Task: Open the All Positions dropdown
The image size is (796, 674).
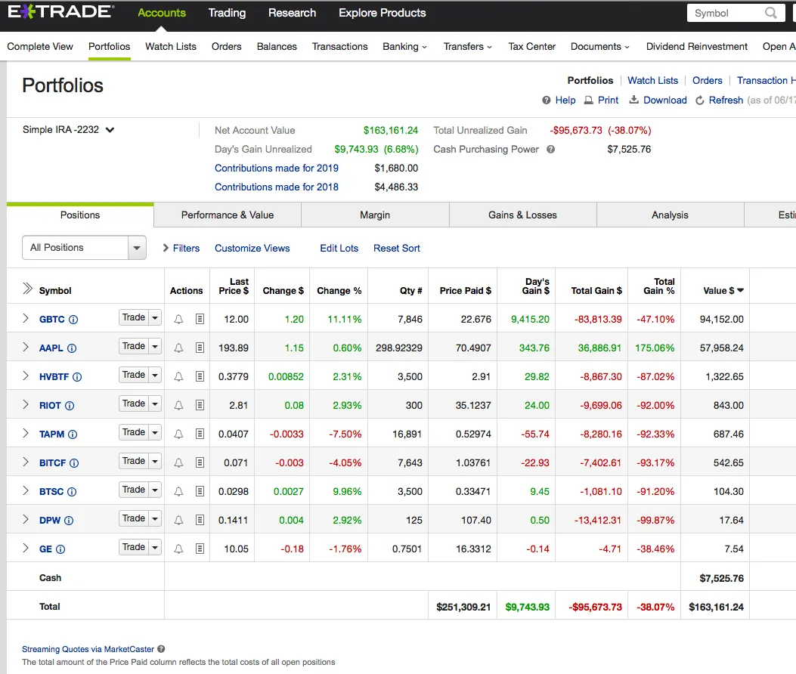Action: [84, 248]
